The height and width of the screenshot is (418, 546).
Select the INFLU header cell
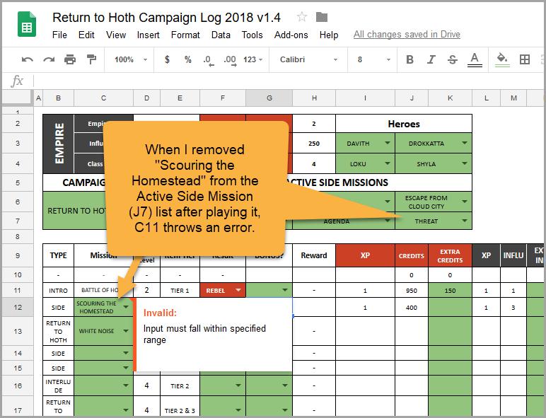click(513, 255)
